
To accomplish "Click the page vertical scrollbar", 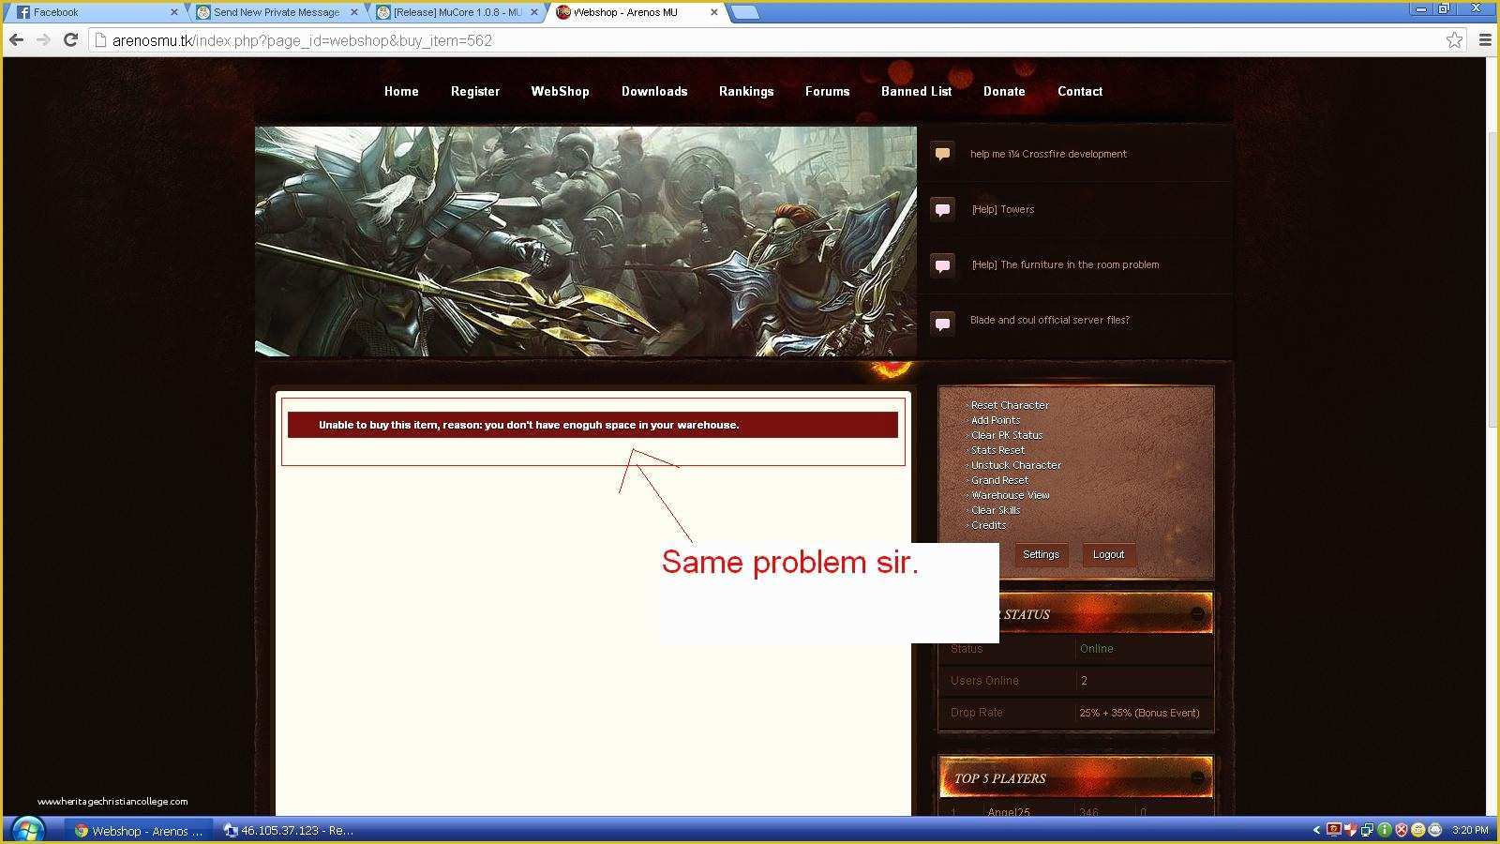I will 1492,281.
